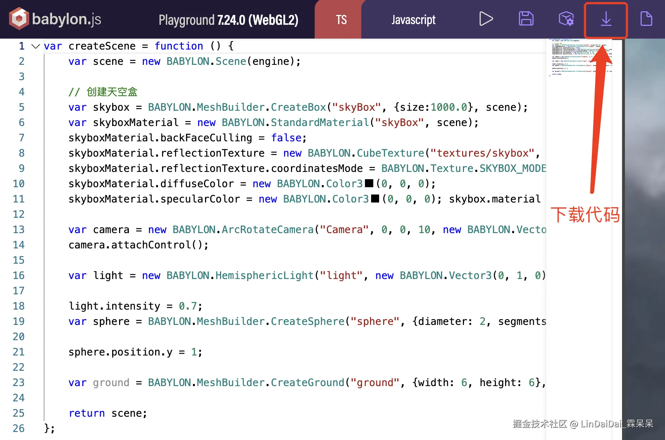Viewport: 665px width, 440px height.
Task: Save the playground with the floppy disk icon
Action: pyautogui.click(x=526, y=19)
